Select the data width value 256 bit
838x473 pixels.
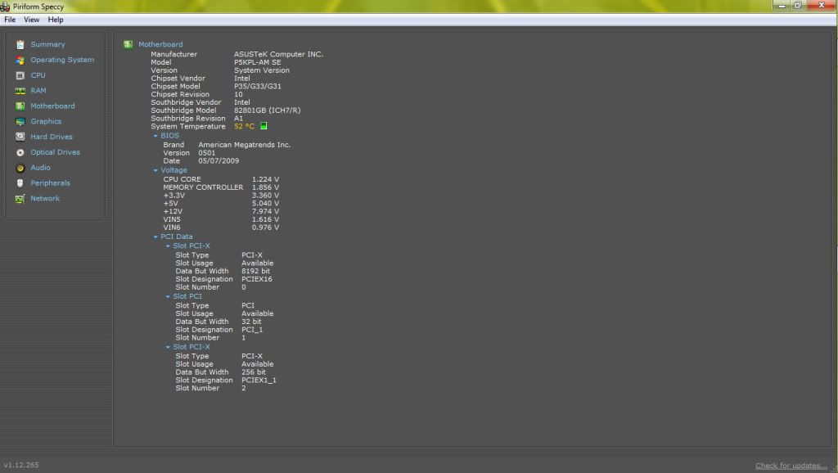tap(254, 372)
